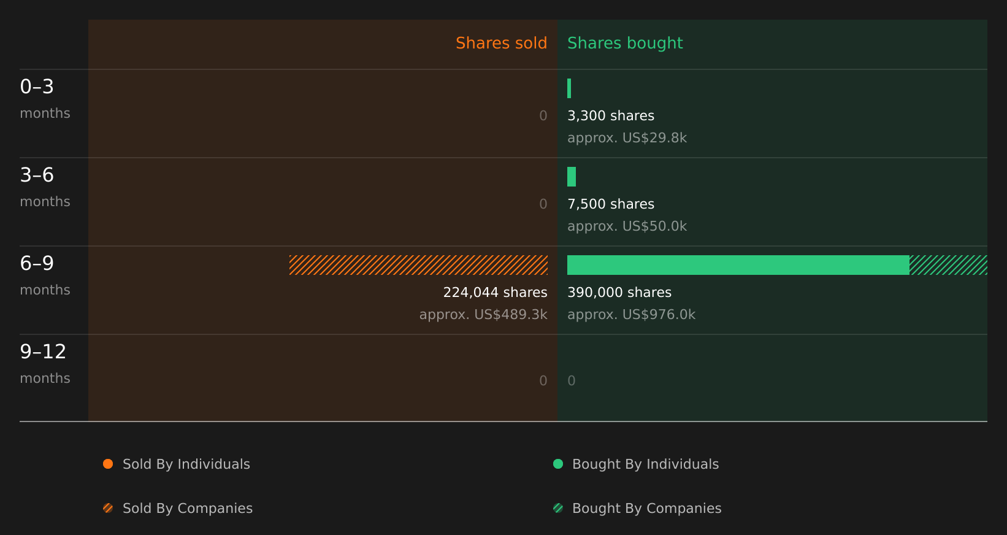Select the approx. US$29.8k value

(627, 138)
